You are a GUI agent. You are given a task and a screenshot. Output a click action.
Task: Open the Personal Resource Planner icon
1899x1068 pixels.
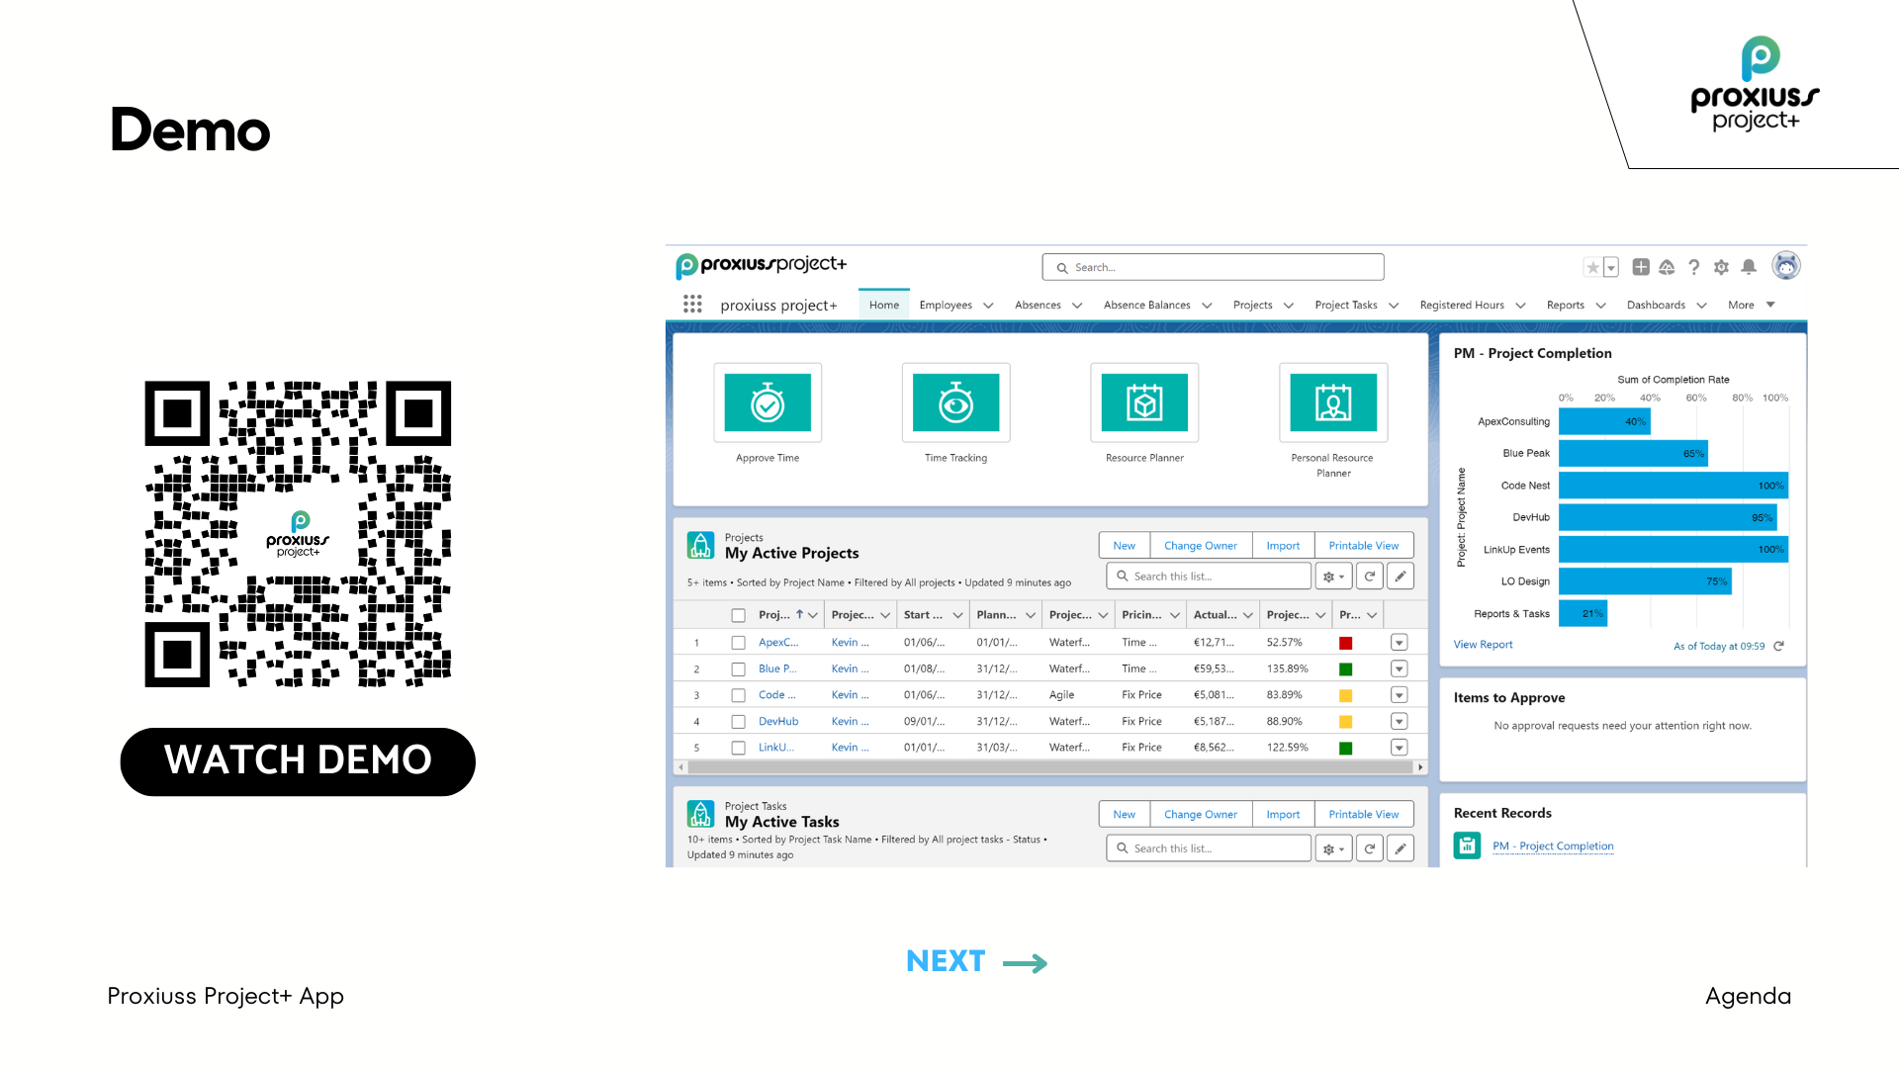1332,402
